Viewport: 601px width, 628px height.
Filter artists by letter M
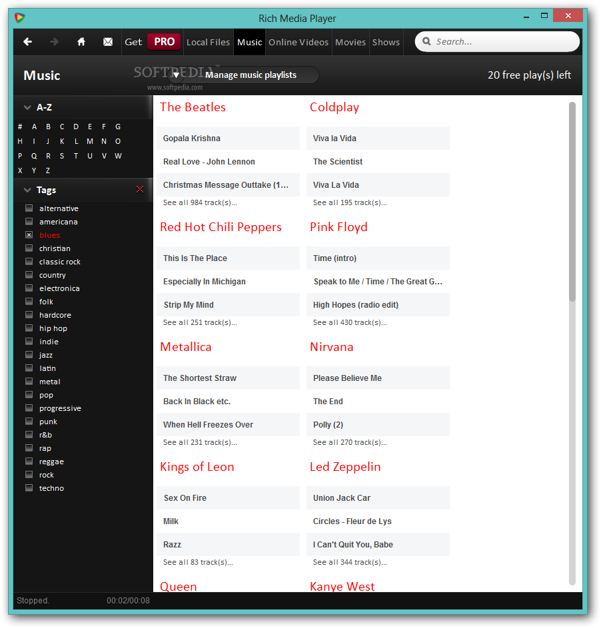[90, 141]
